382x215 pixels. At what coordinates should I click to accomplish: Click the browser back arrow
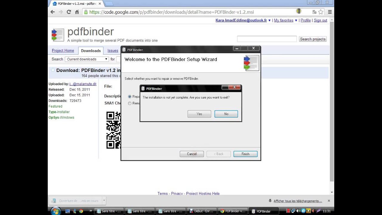[x=53, y=12]
